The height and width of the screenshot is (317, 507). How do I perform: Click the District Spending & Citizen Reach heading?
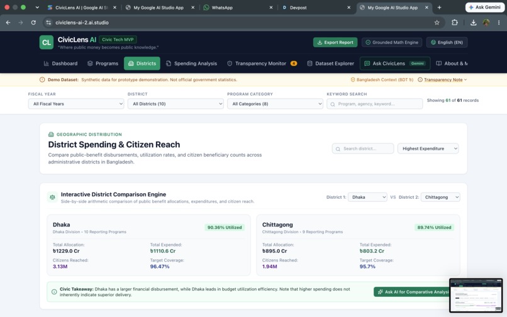pos(114,145)
